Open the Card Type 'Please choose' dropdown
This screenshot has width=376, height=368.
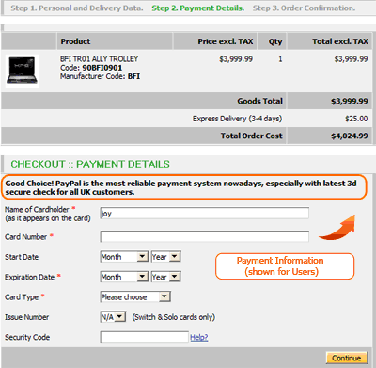(x=135, y=296)
